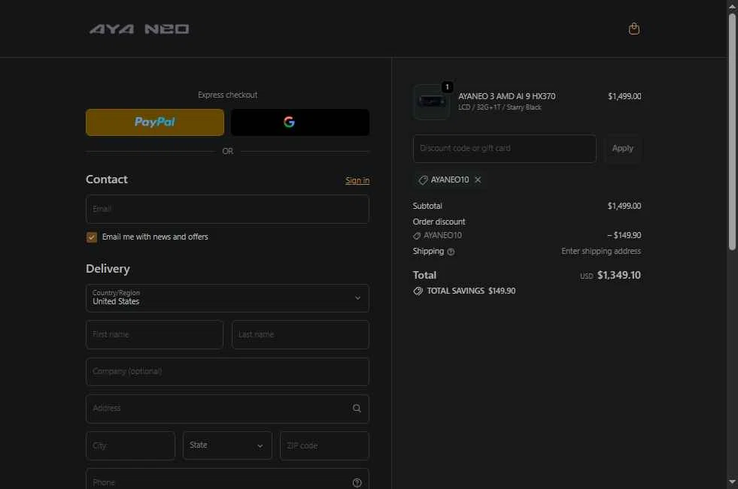
Task: Click the phone help question icon
Action: pos(357,483)
